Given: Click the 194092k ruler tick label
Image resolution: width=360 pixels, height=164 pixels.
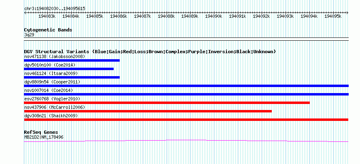Looking at the screenshot, I should [261, 16].
